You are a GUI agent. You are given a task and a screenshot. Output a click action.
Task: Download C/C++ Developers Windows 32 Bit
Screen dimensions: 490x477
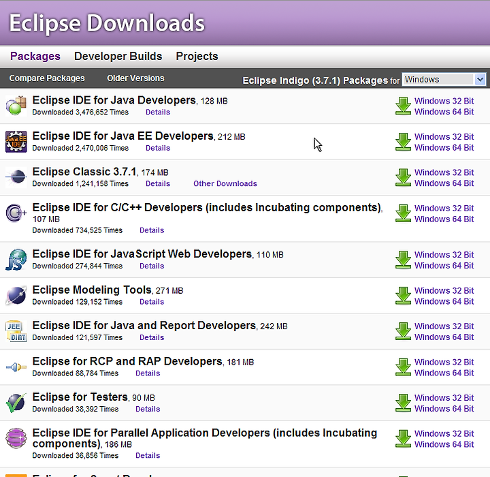[444, 209]
